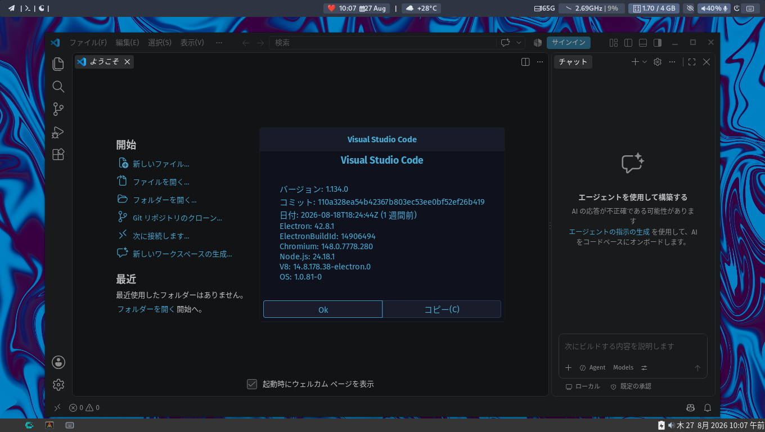The height and width of the screenshot is (432, 765).
Task: Focus the chat input text field
Action: 633,346
